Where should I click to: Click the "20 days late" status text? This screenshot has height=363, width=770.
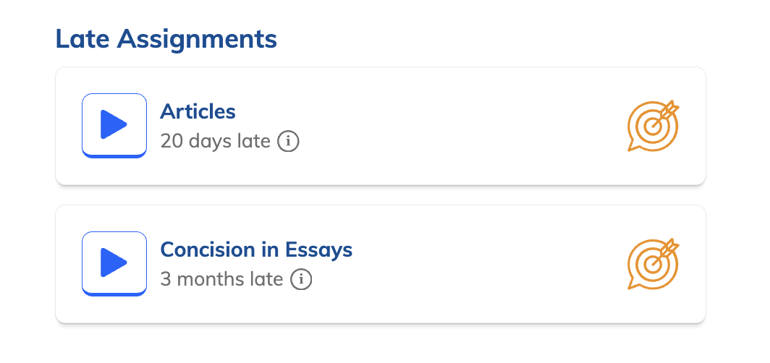(x=215, y=141)
